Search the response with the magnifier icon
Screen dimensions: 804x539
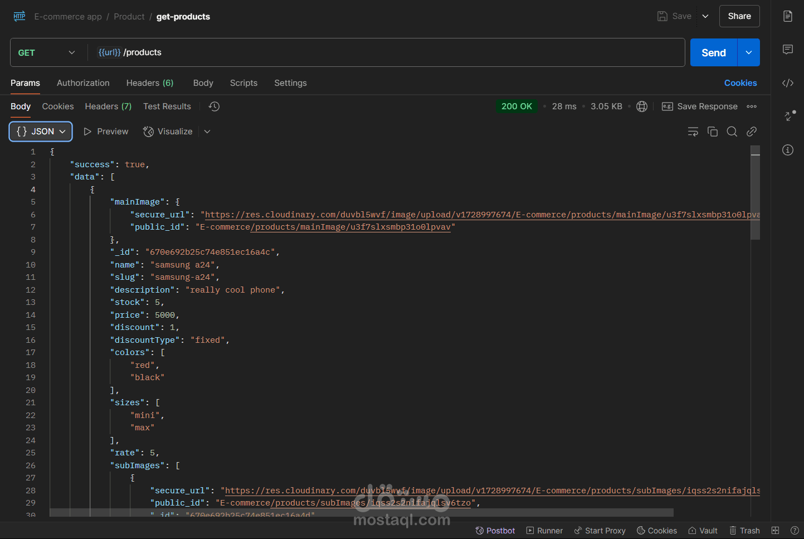(x=732, y=132)
